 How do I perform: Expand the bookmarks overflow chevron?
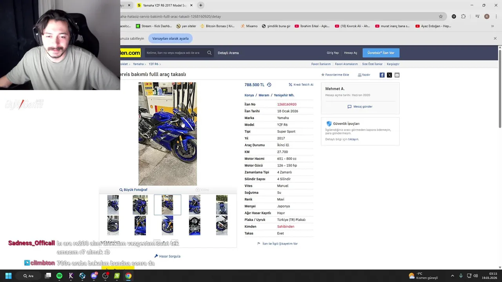coord(493,26)
